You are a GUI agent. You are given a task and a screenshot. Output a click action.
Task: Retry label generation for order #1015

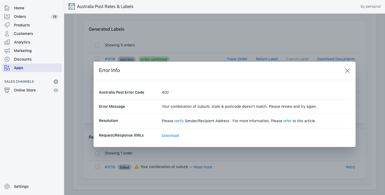pyautogui.click(x=350, y=167)
